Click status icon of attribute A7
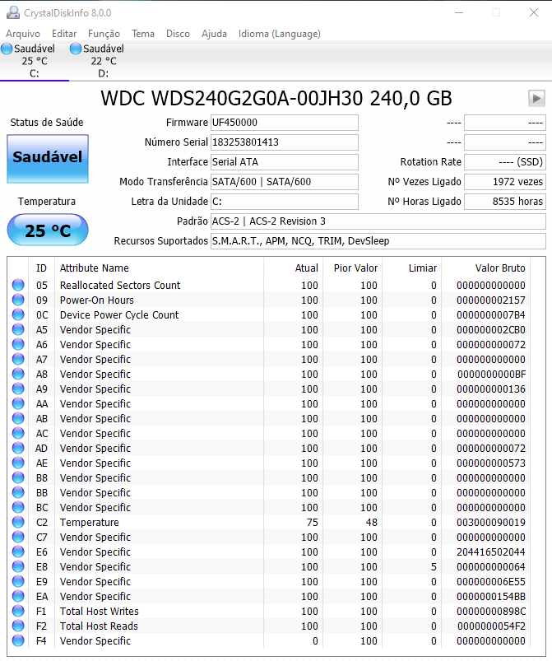This screenshot has width=552, height=661. pyautogui.click(x=18, y=359)
